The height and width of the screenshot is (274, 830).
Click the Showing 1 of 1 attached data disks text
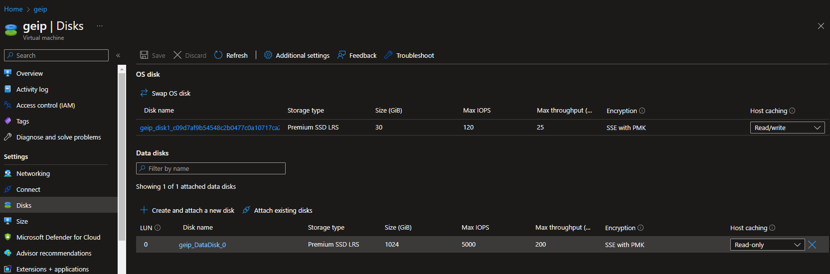(x=186, y=186)
